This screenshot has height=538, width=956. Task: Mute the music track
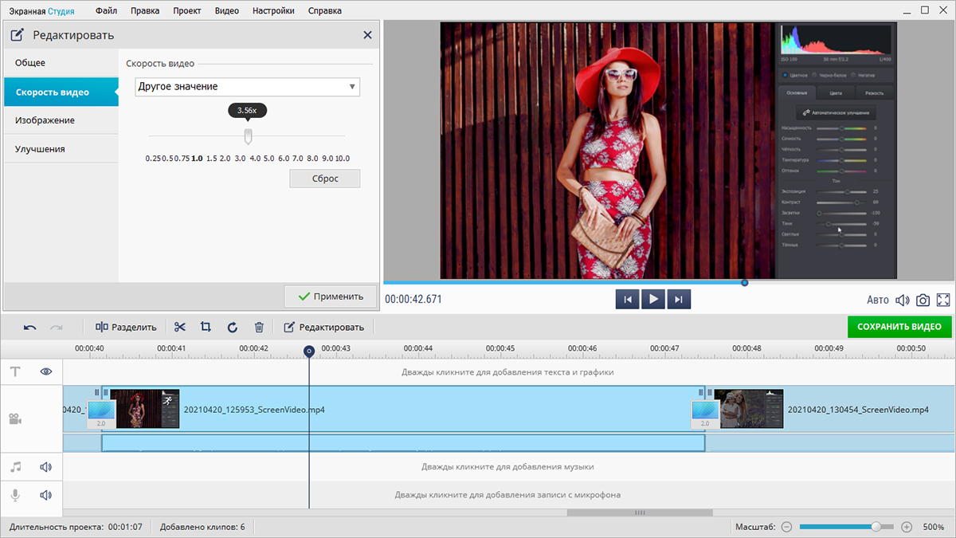(x=46, y=467)
